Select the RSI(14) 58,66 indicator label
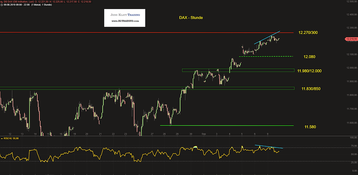The width and height of the screenshot is (358, 175). pyautogui.click(x=11, y=138)
